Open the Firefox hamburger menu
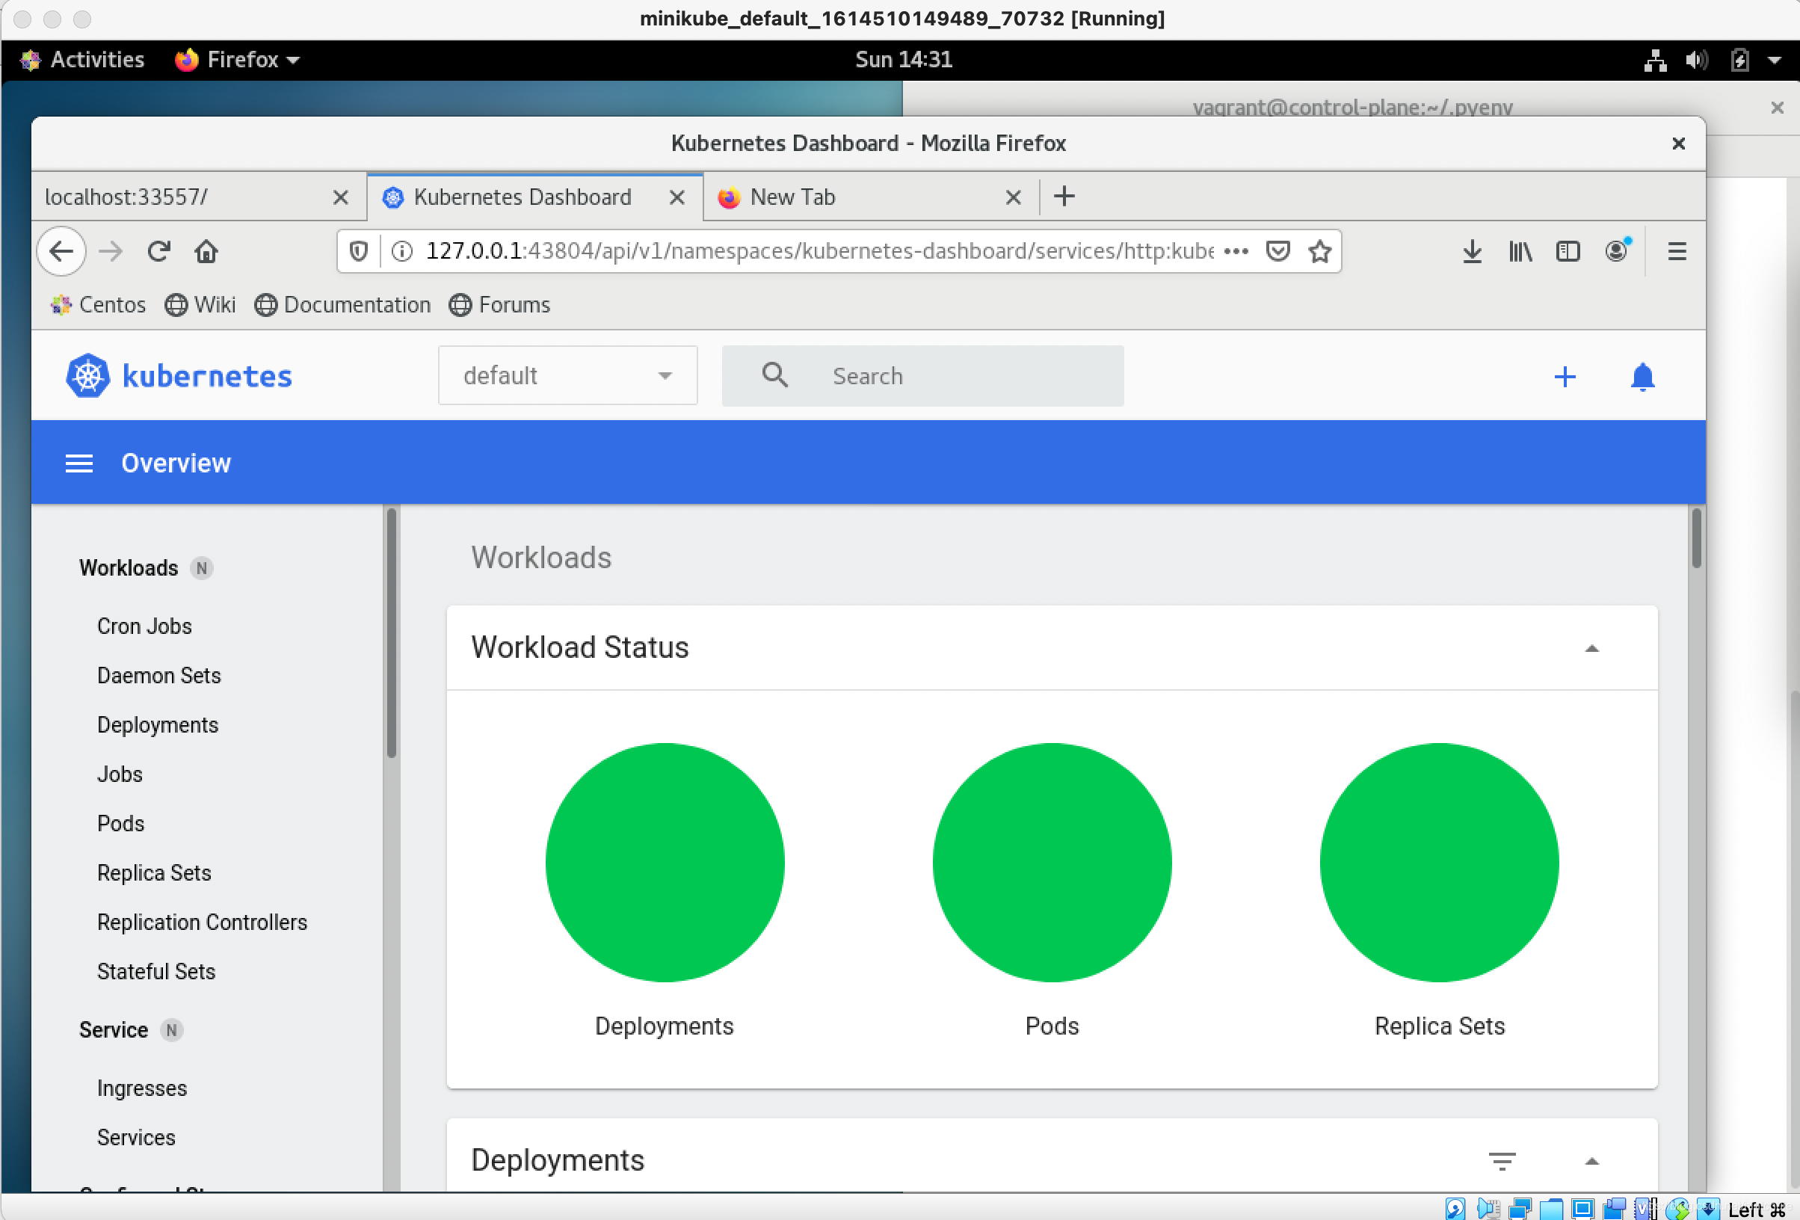The image size is (1800, 1220). click(1677, 251)
